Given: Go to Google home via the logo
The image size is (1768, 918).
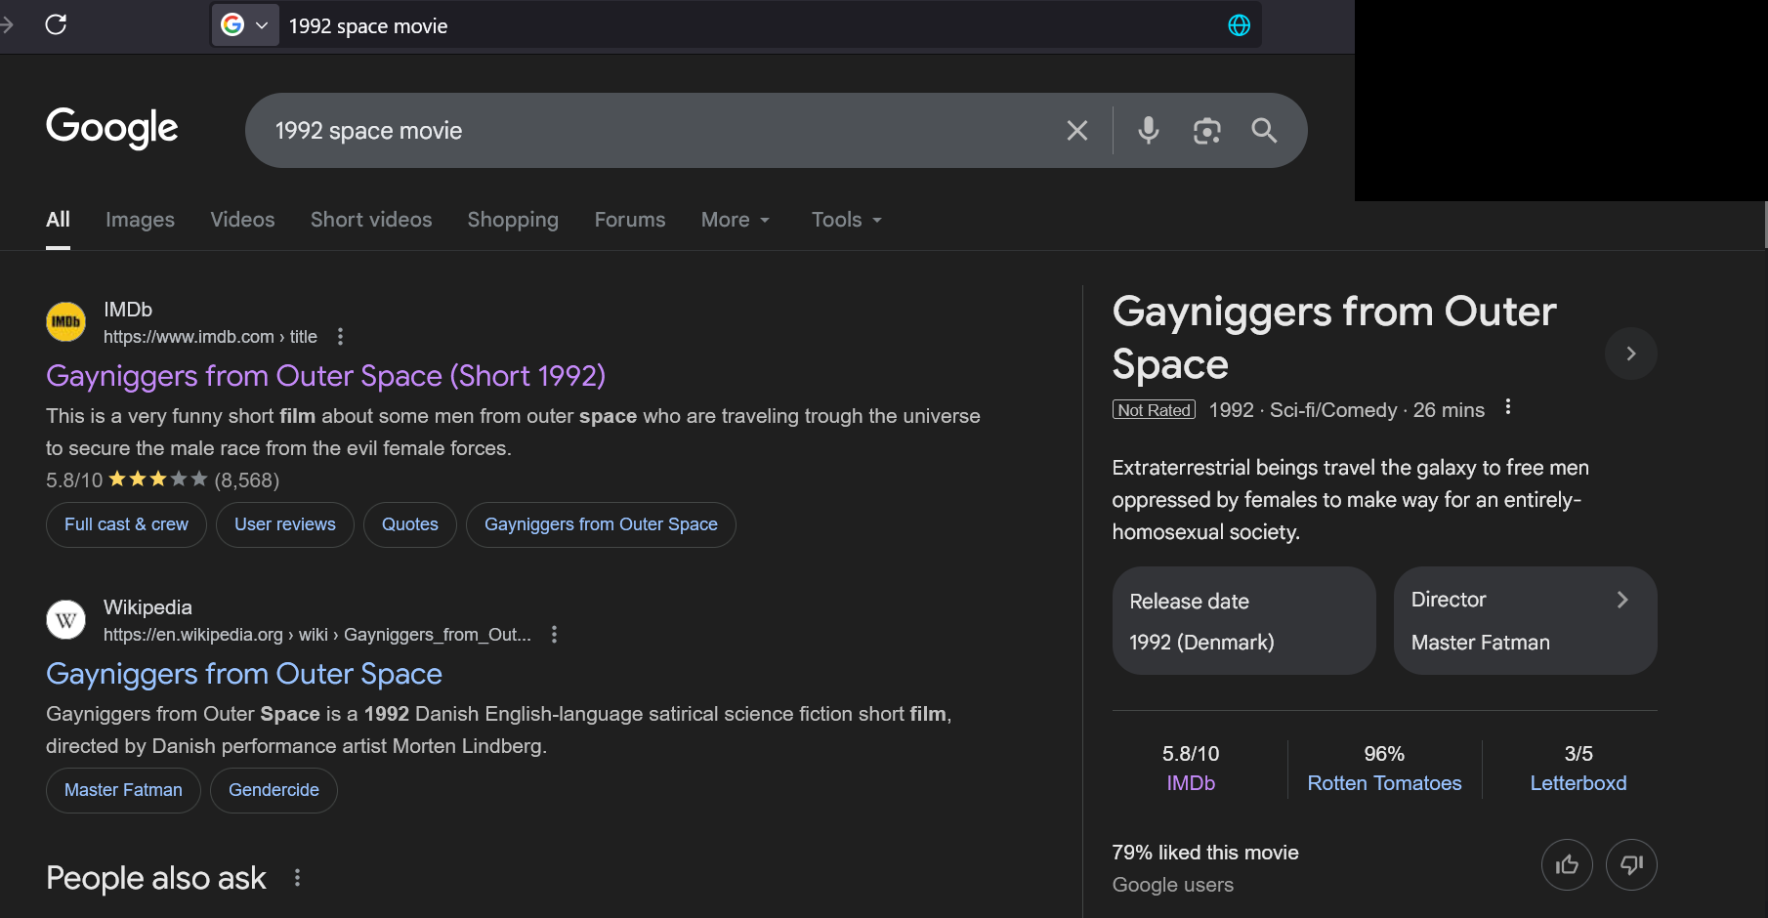Looking at the screenshot, I should point(112,127).
